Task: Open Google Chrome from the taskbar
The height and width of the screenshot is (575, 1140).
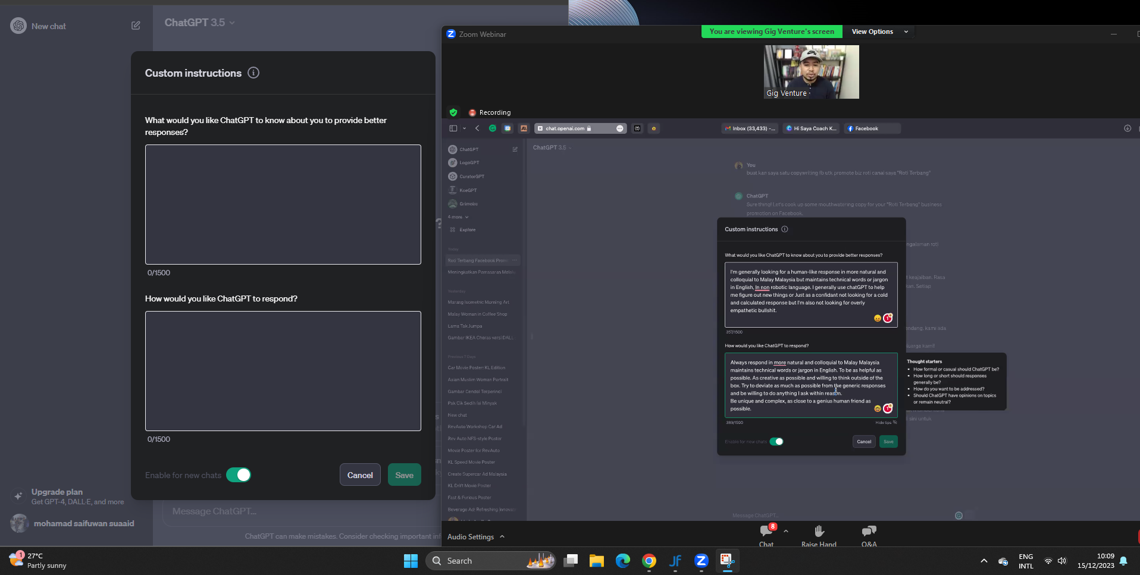Action: click(x=649, y=561)
